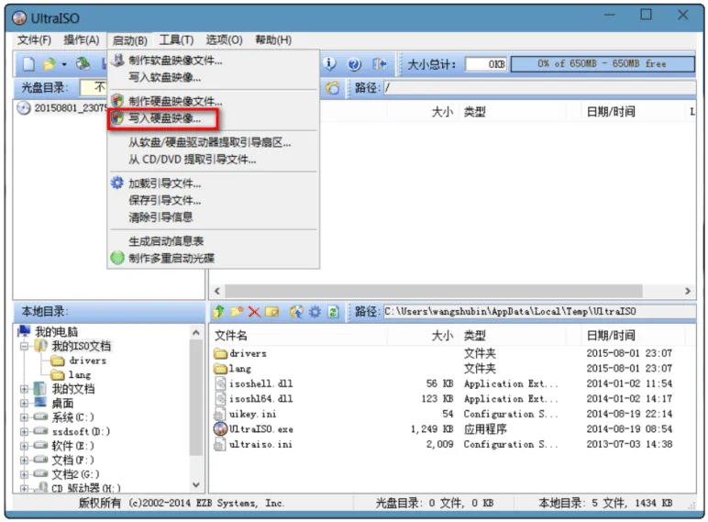
Task: Open the 文件(F) menu
Action: [x=34, y=40]
